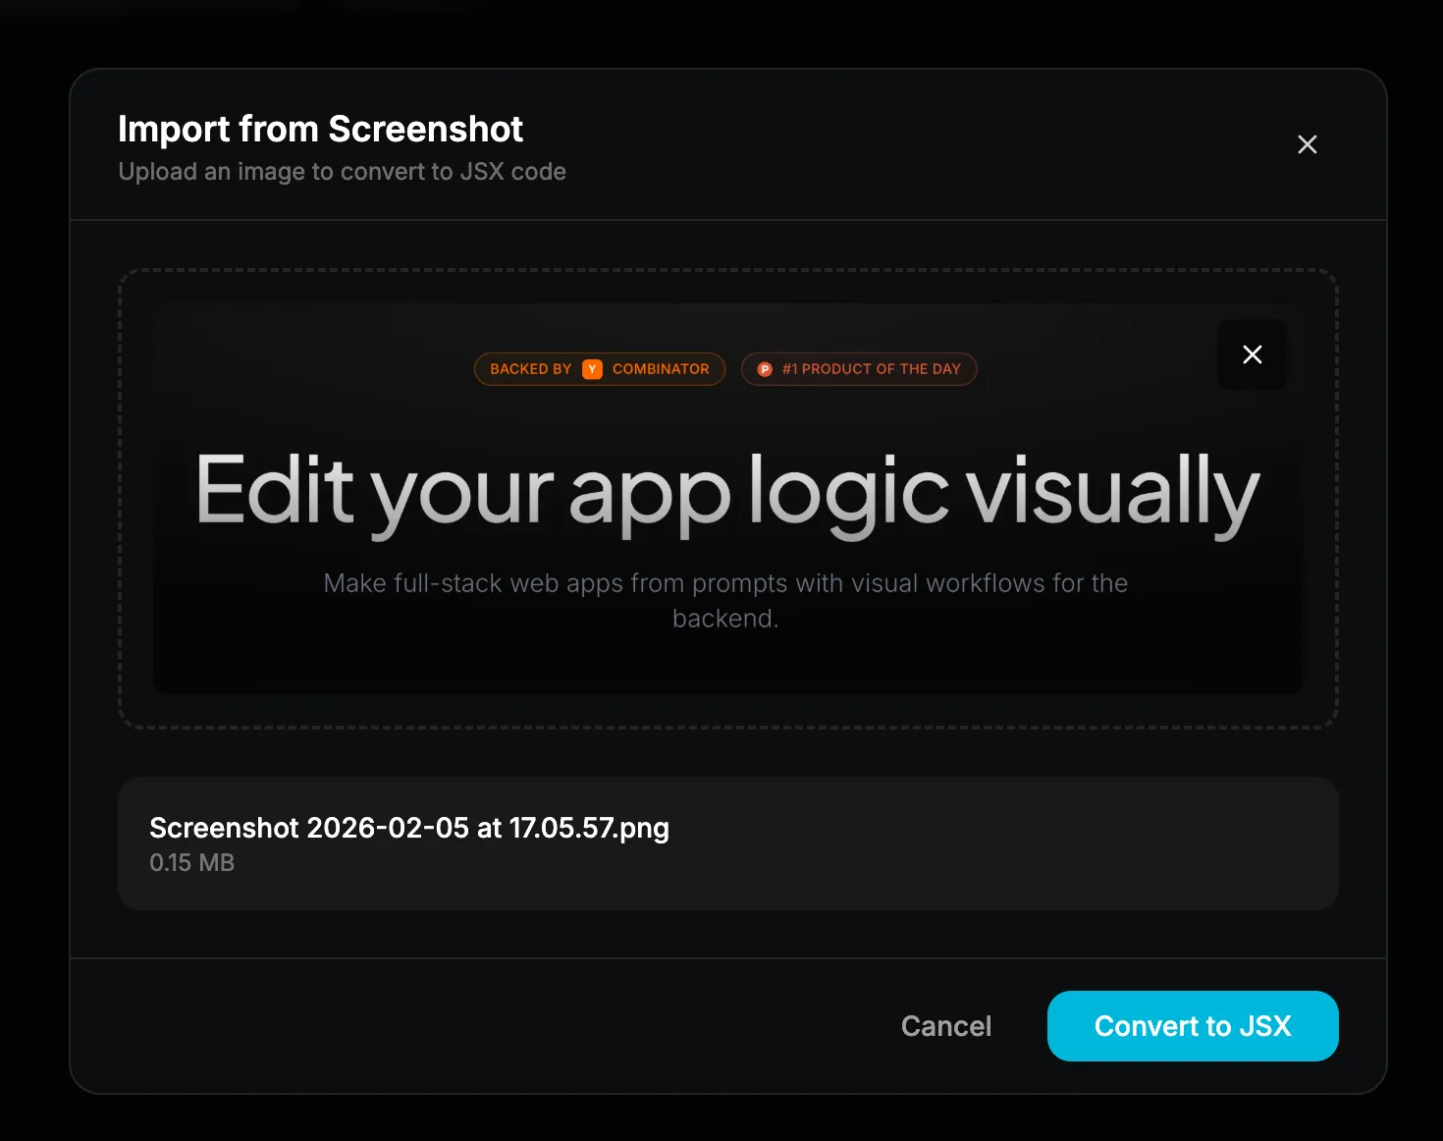Click Cancel to abort the import
Viewport: 1443px width, 1141px height.
[945, 1025]
